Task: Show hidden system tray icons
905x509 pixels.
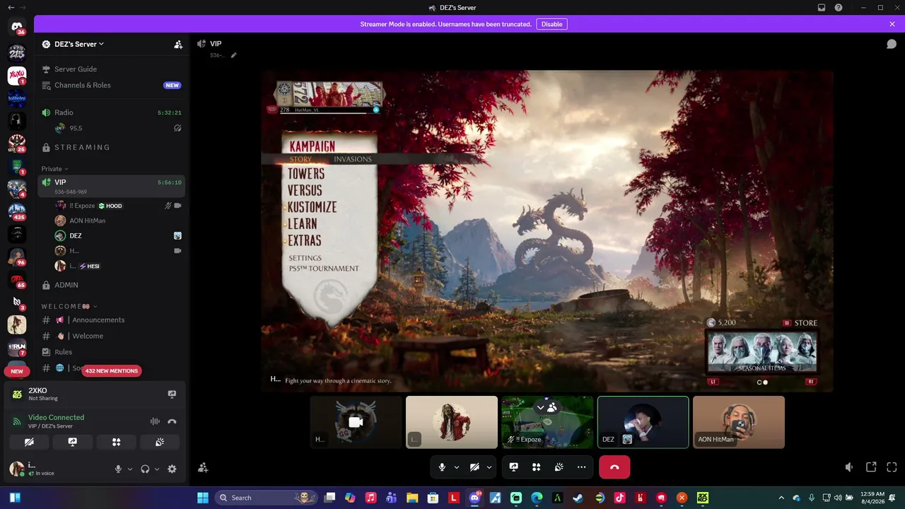Action: point(781,498)
